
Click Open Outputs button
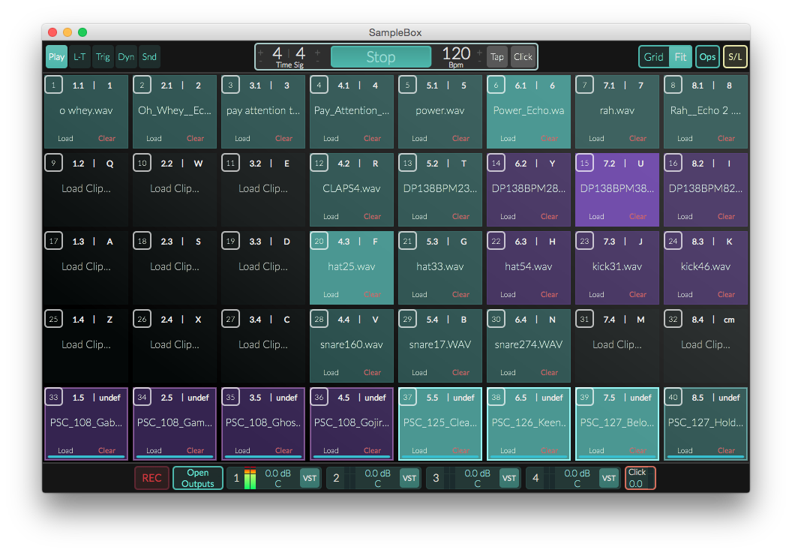(197, 478)
